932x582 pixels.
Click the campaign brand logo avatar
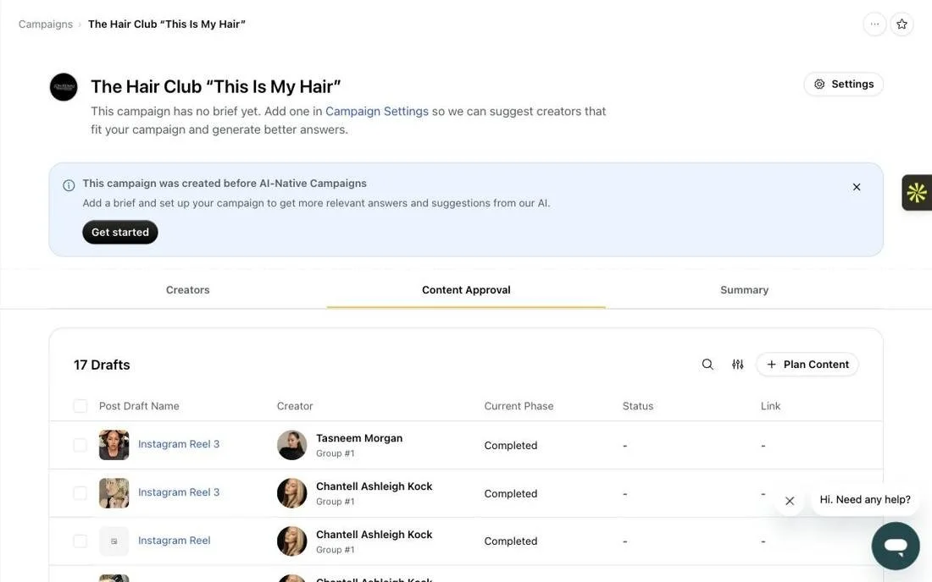coord(64,87)
